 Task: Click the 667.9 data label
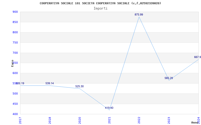point(197,57)
